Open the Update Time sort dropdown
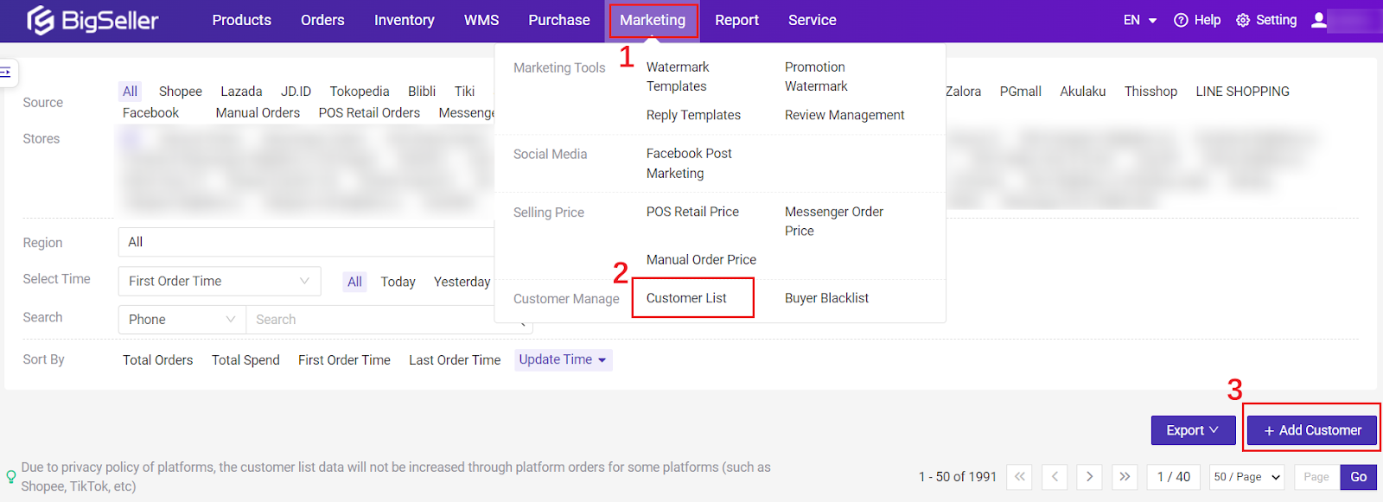Viewport: 1383px width, 502px height. click(564, 359)
